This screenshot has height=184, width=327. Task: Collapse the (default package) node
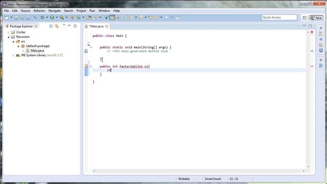point(18,46)
